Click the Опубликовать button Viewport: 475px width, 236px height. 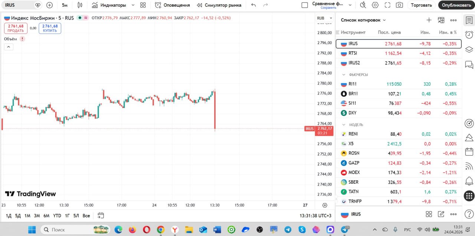(x=456, y=5)
